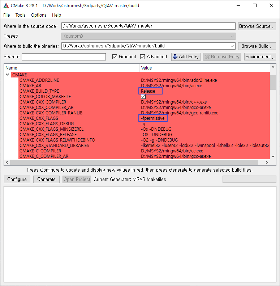Viewport: 280px width, 286px height.
Task: Select the CMAKE_CXX_FLAGS entry
Action: click(x=39, y=118)
